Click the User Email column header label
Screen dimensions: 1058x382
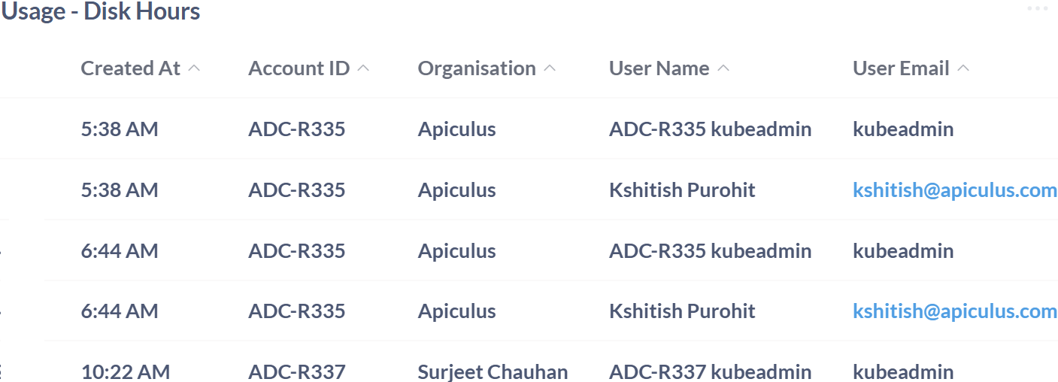pyautogui.click(x=900, y=68)
